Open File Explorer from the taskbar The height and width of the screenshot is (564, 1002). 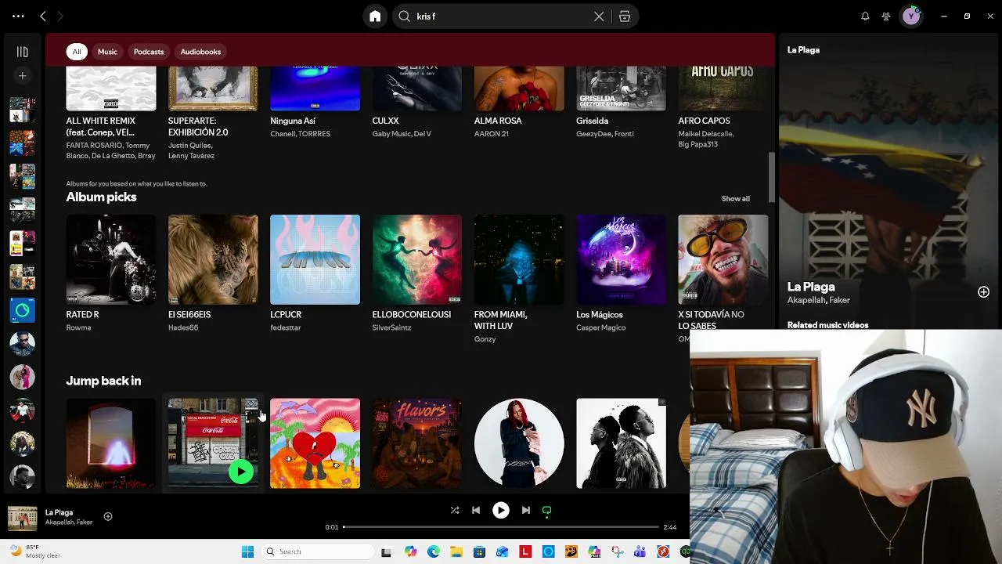coord(456,551)
